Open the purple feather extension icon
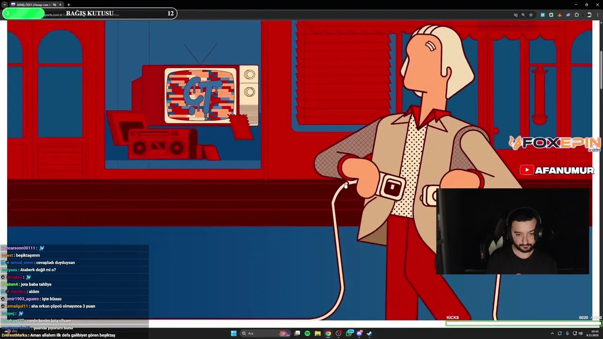The height and width of the screenshot is (339, 603). coord(568,15)
